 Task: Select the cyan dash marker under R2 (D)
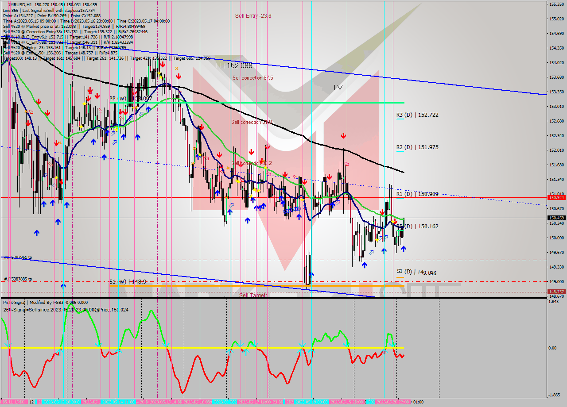tap(400, 152)
